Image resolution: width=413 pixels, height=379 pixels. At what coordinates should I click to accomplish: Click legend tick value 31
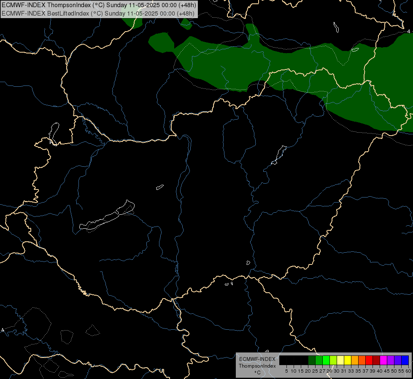[x=344, y=371]
